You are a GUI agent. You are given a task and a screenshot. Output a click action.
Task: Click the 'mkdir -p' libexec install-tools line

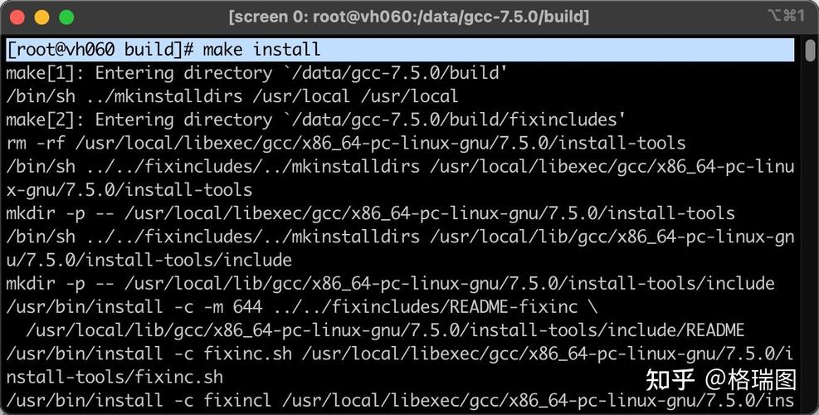tap(370, 212)
